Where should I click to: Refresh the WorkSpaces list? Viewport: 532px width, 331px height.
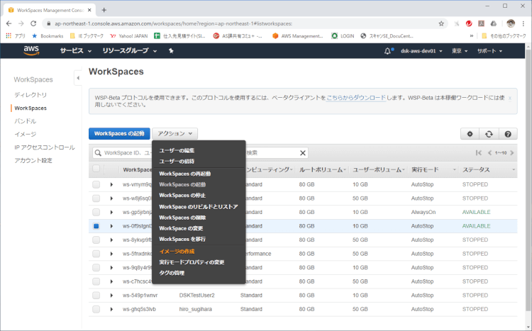[489, 133]
